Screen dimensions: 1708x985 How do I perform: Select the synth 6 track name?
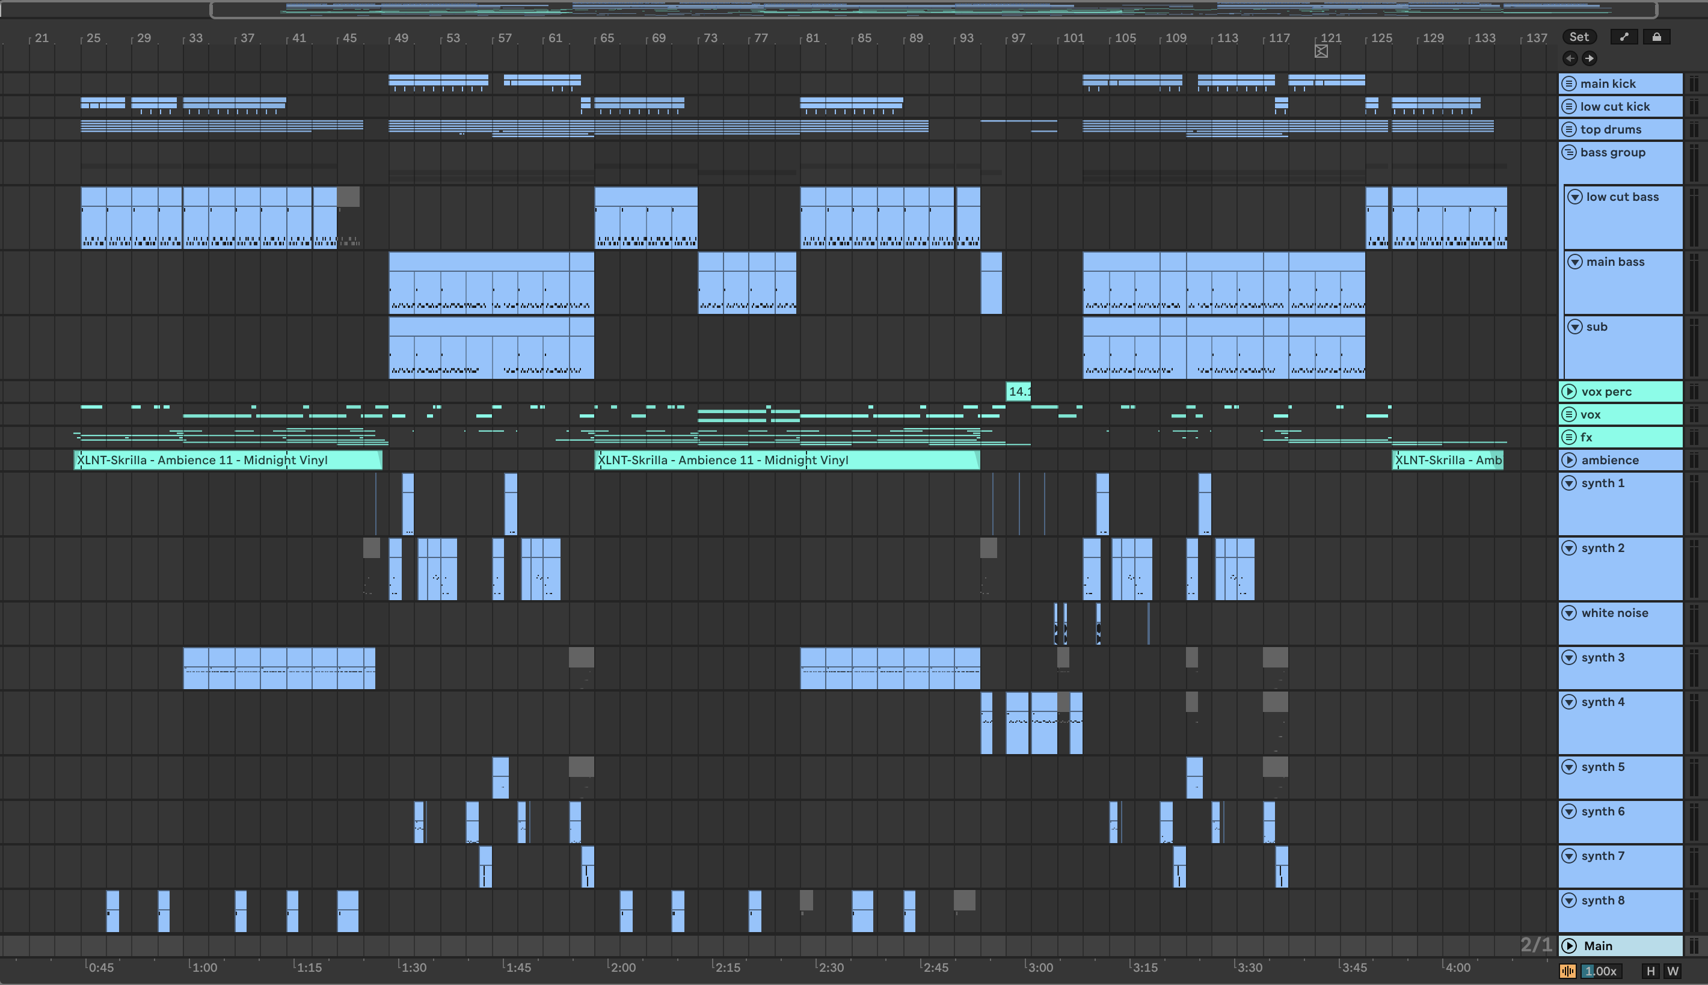coord(1603,812)
